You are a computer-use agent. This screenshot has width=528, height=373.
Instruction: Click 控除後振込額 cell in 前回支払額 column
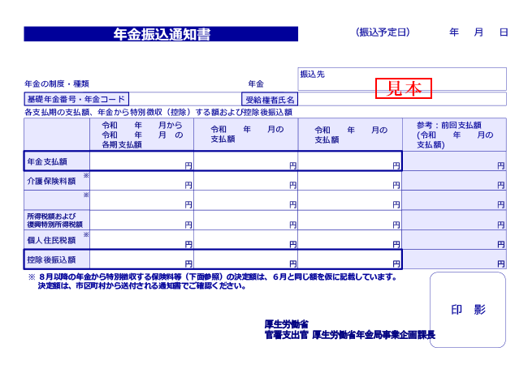tap(454, 259)
